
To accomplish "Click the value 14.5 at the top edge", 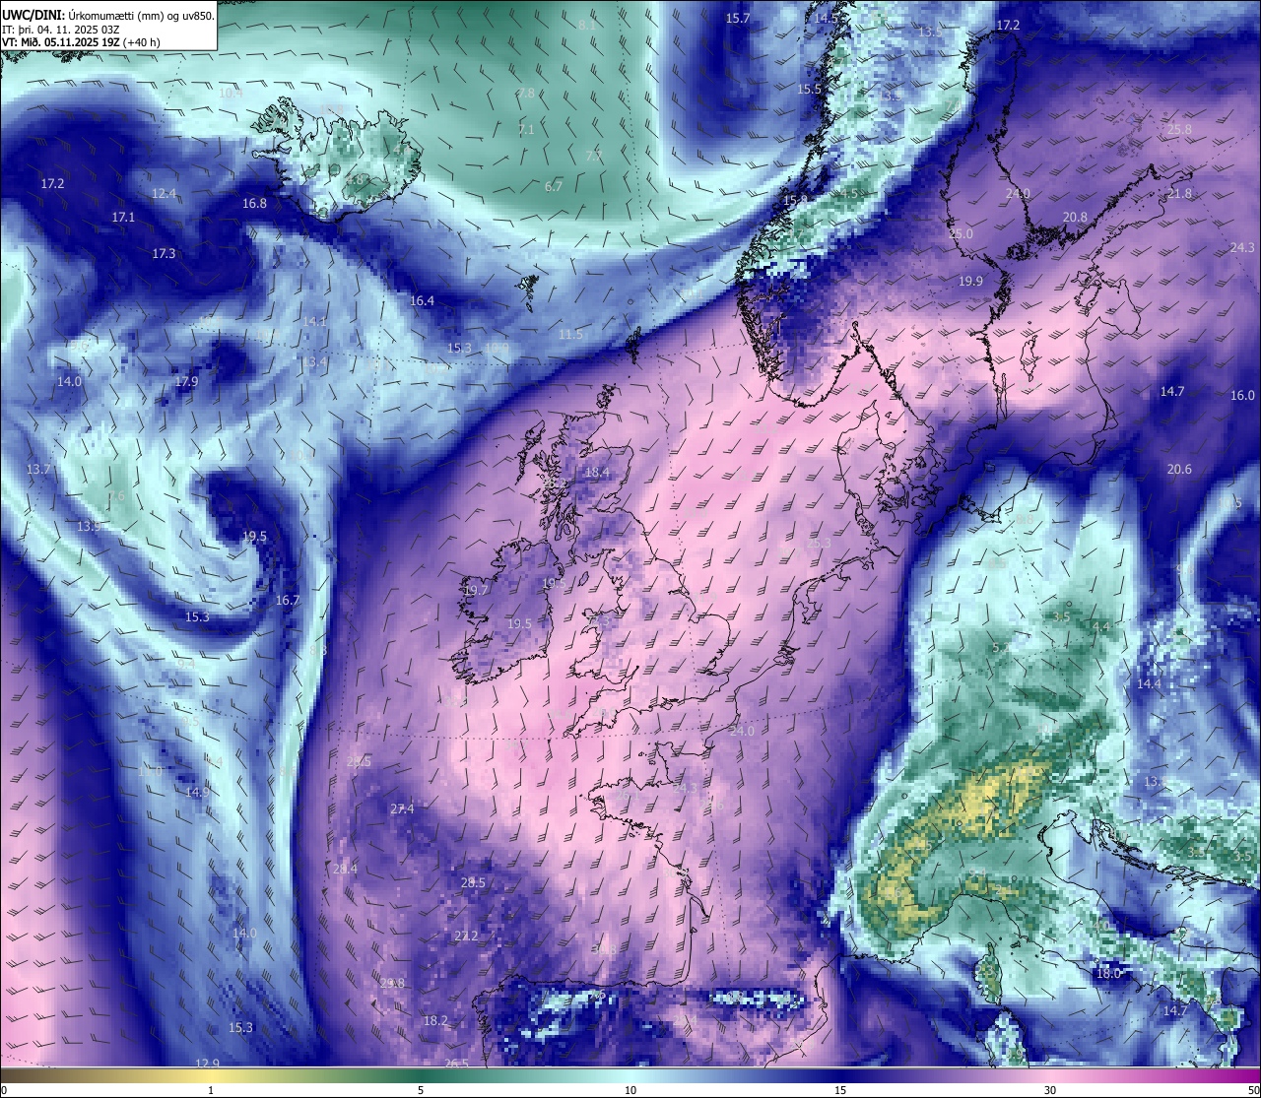I will pyautogui.click(x=826, y=18).
